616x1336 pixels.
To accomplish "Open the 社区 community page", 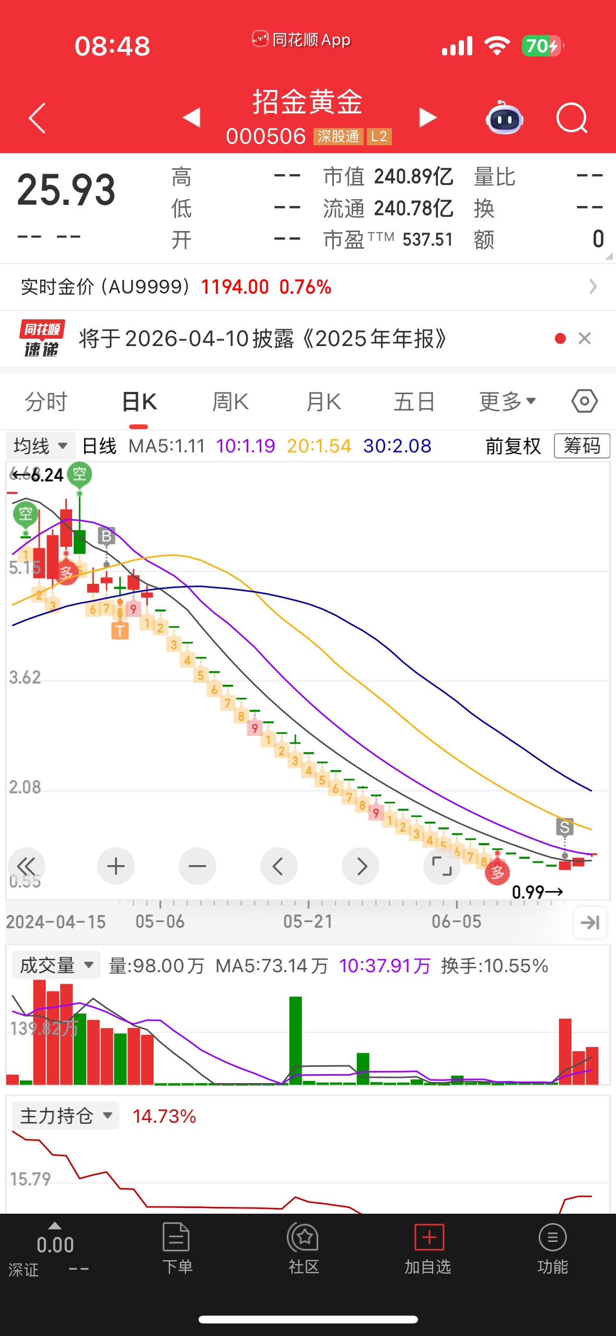I will tap(303, 1249).
